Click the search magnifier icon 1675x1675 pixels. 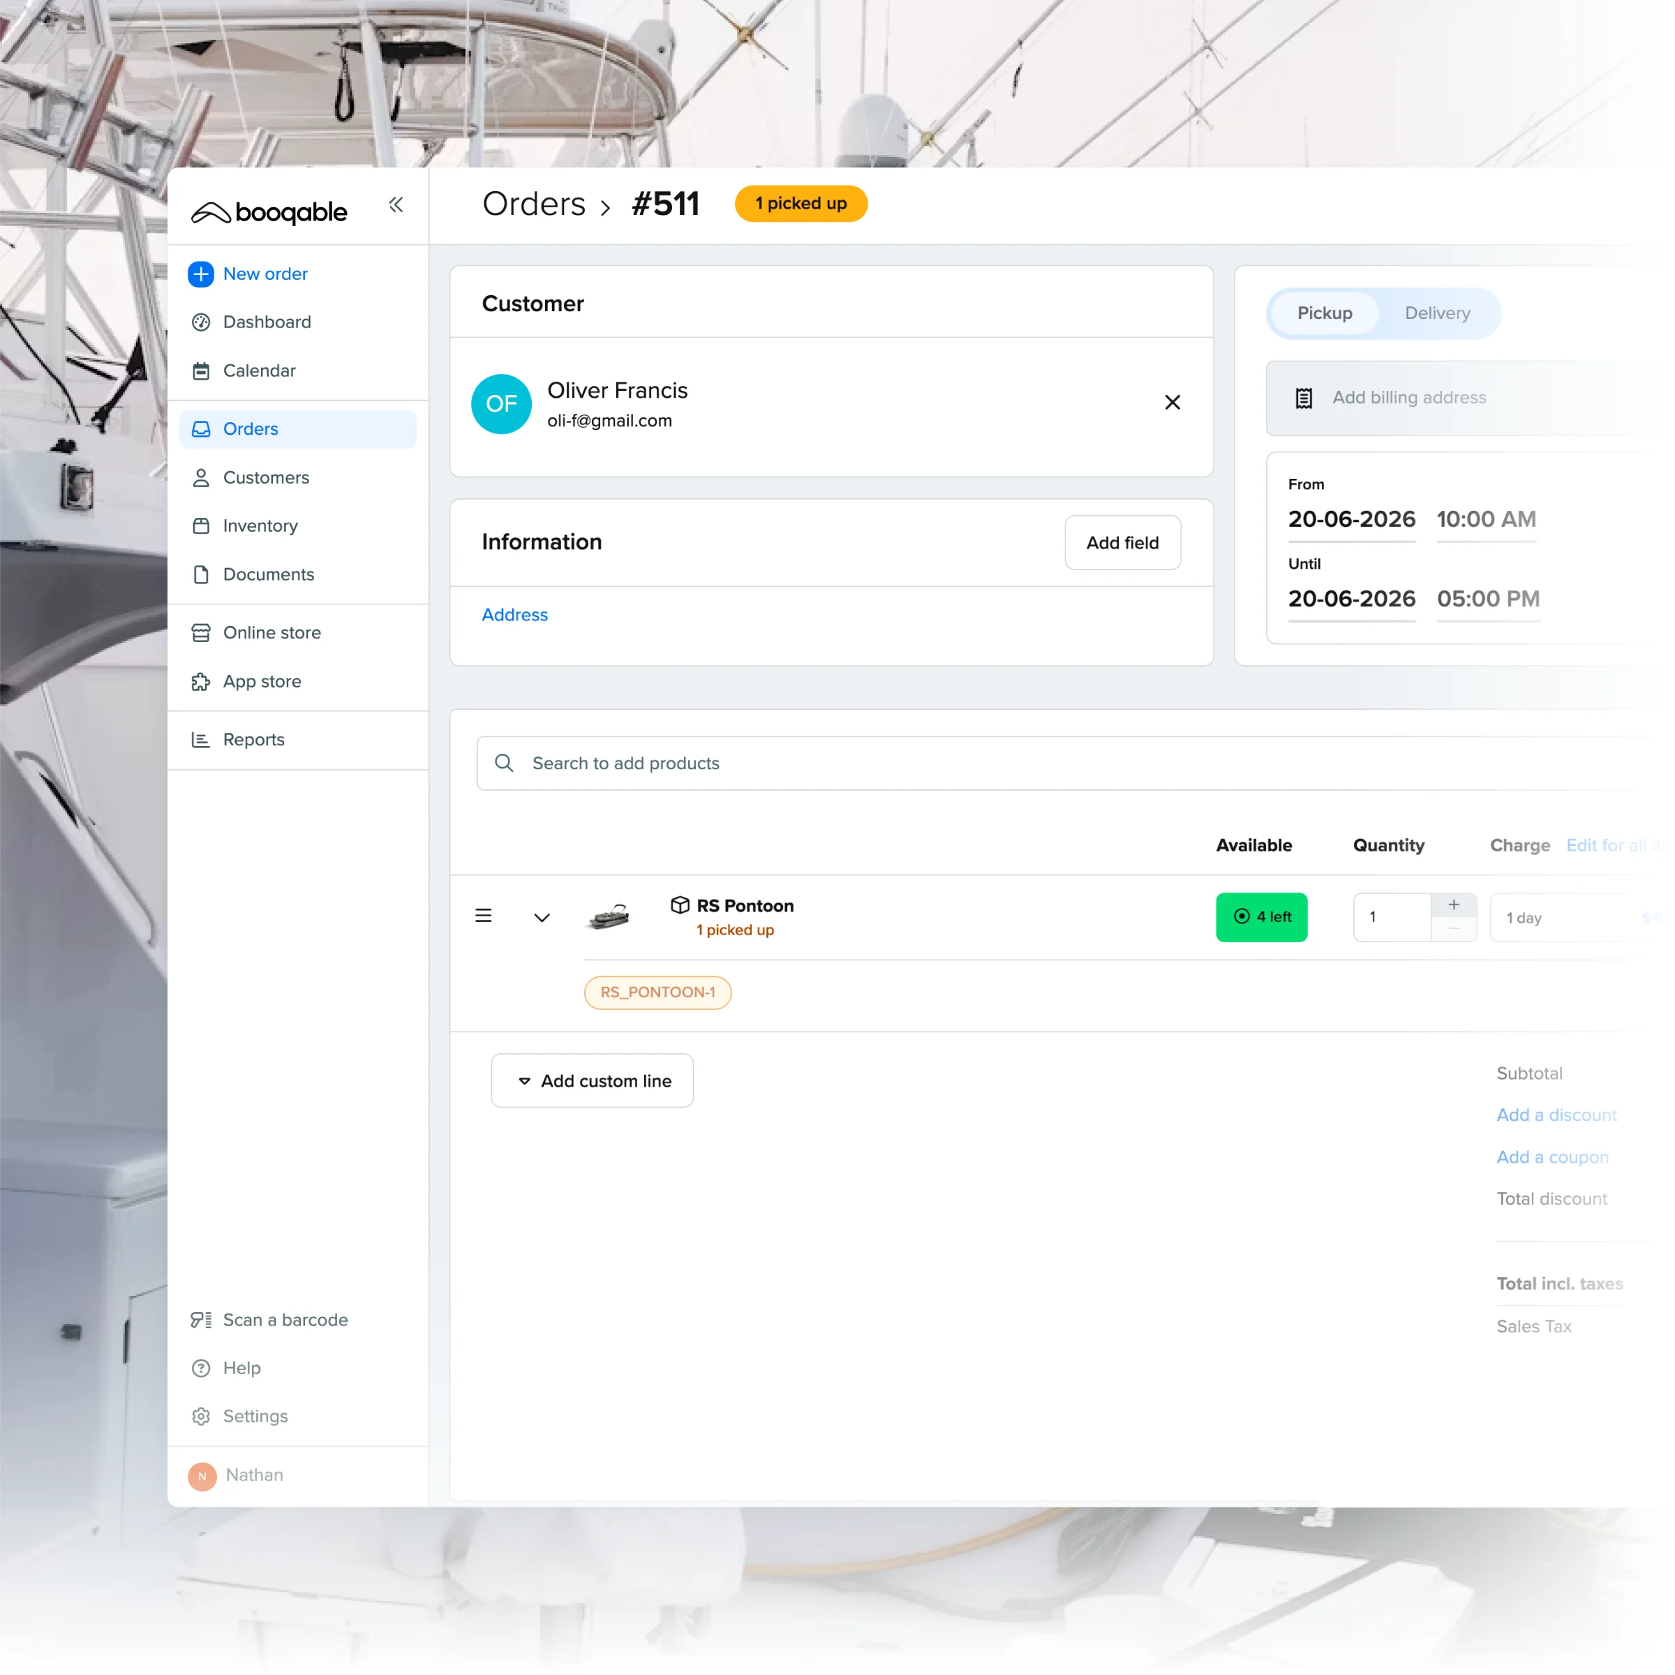point(504,763)
